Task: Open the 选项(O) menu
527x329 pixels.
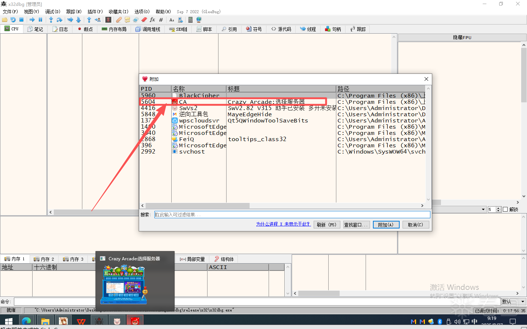Action: 142,12
